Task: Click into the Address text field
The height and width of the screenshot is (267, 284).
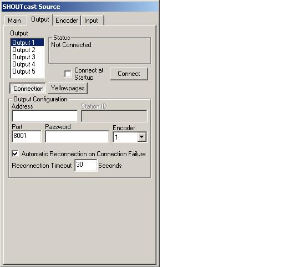Action: coord(45,116)
